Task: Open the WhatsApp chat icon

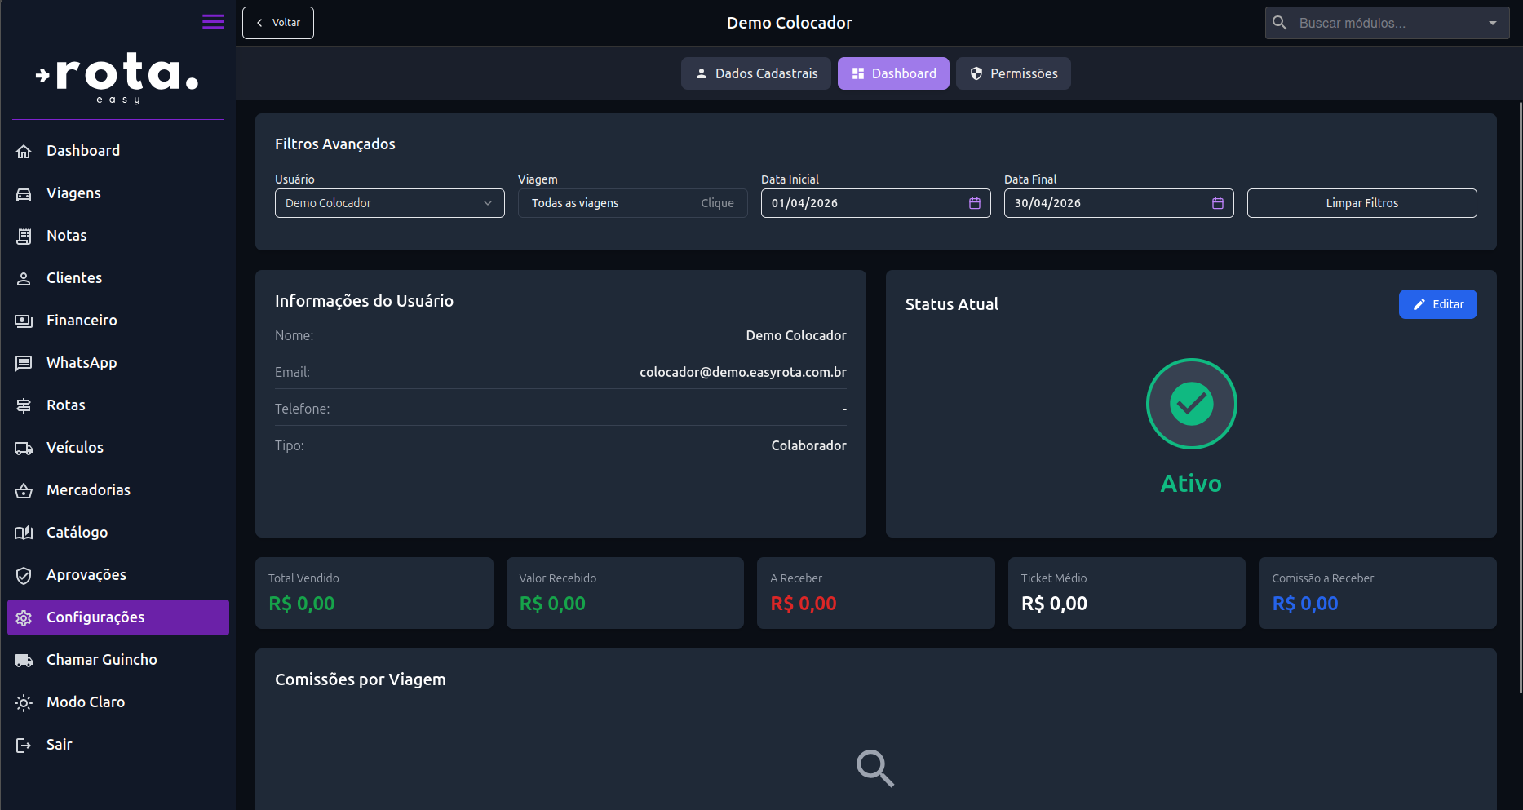Action: 24,364
